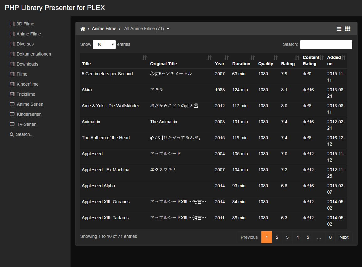Click film icon next to 3D Filme
Screen dimensions: 362x267
tap(12, 24)
